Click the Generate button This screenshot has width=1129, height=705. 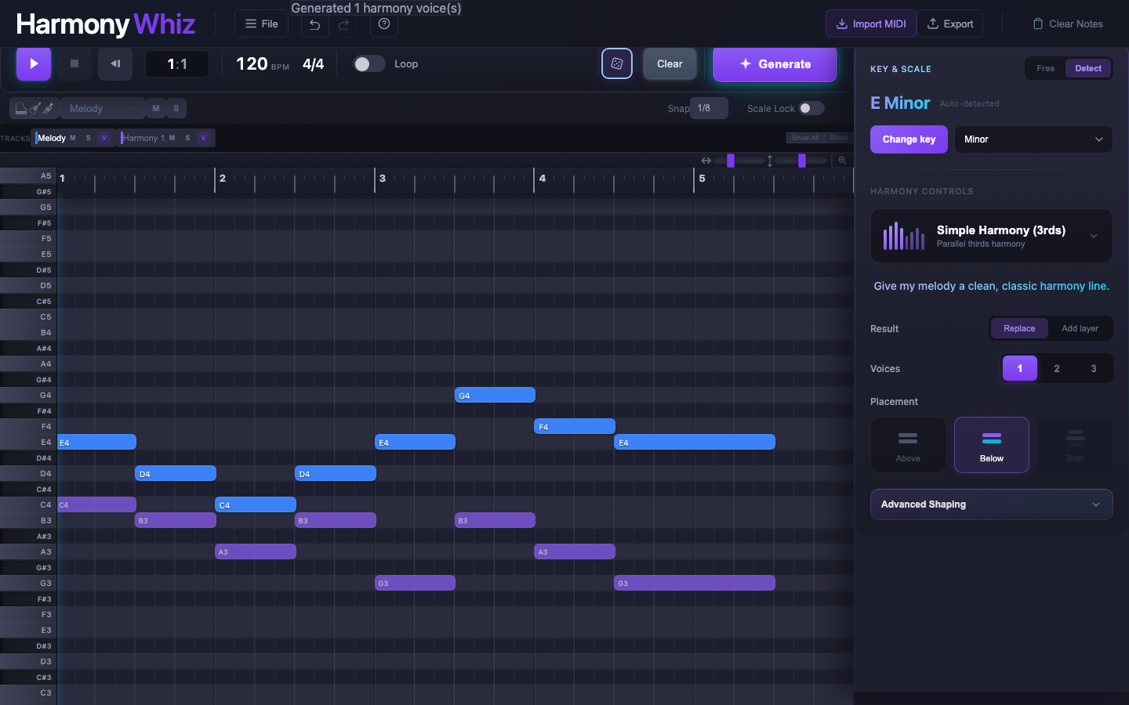point(775,64)
